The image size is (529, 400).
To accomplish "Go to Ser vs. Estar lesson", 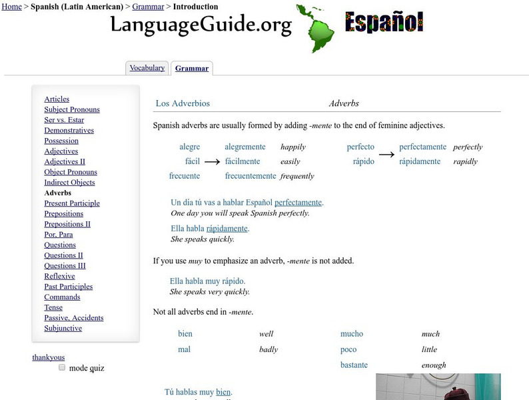I will pyautogui.click(x=64, y=120).
